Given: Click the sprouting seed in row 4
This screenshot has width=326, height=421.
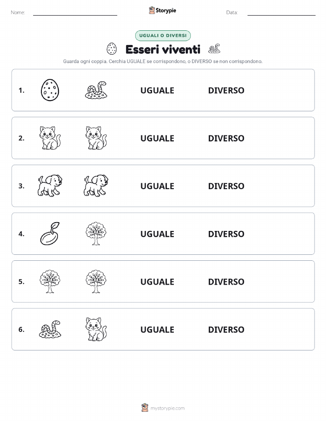Looking at the screenshot, I should point(50,234).
